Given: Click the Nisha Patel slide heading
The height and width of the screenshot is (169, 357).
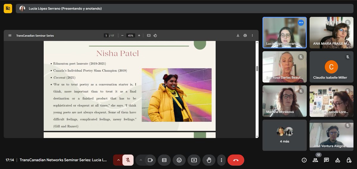Looking at the screenshot, I should pos(118,53).
